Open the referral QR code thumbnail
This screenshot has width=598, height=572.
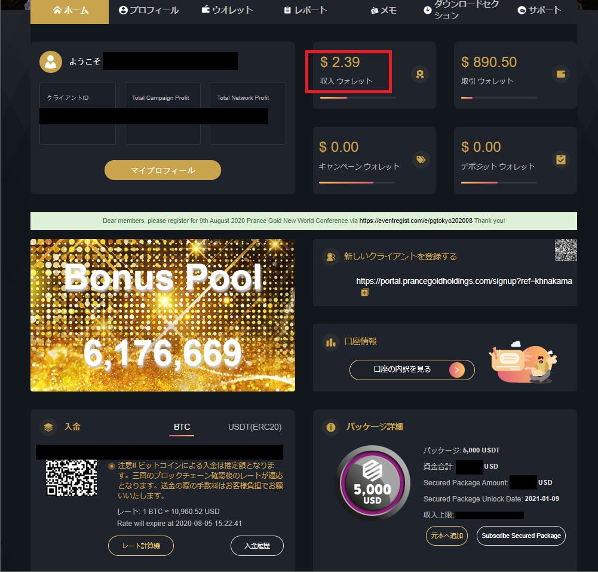pyautogui.click(x=566, y=250)
